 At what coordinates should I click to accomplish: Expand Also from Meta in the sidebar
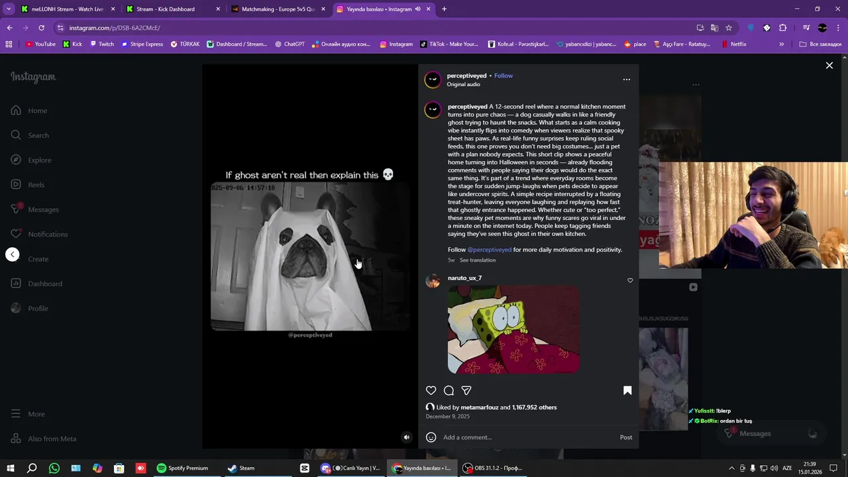pos(44,439)
